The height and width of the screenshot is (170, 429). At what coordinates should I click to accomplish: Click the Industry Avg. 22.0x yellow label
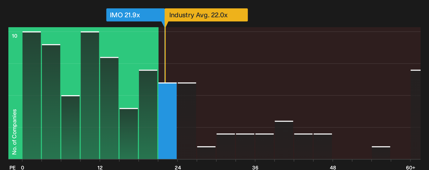[206, 15]
